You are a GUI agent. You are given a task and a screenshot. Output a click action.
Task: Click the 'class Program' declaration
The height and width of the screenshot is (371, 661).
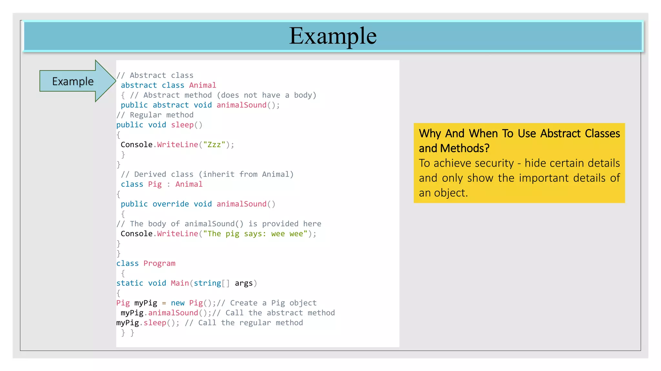146,263
